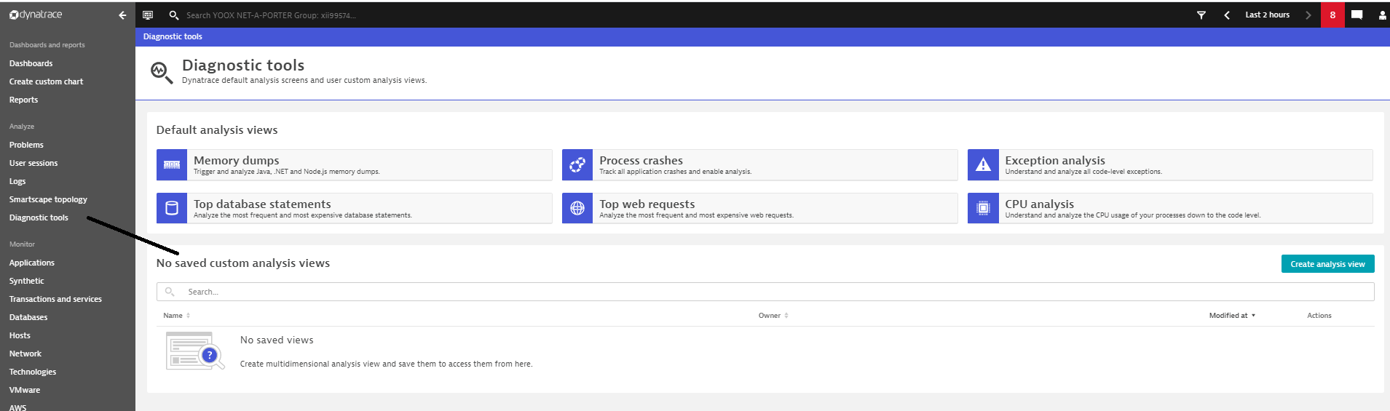
Task: Open the filter funnel icon
Action: 1201,15
